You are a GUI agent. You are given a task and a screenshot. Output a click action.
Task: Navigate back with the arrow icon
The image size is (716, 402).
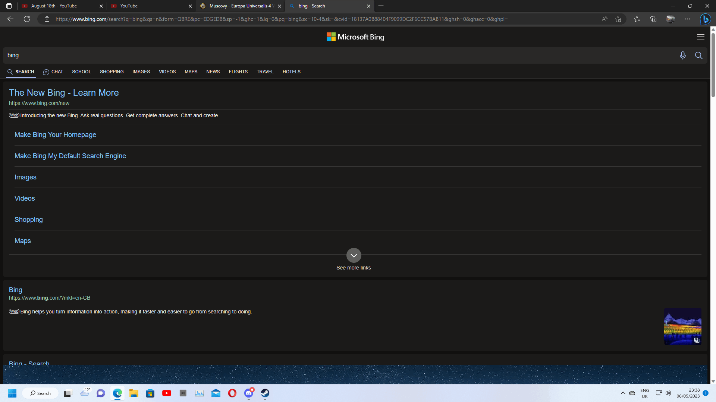(10, 19)
